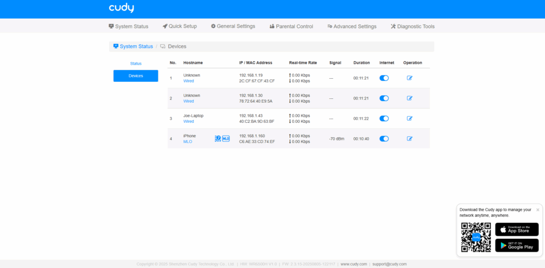
Task: Select the Devices sidebar tab
Action: click(x=136, y=76)
